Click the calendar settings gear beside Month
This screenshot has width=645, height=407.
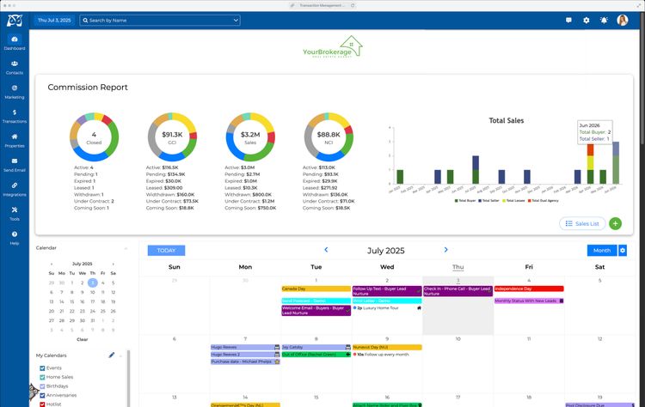(623, 250)
